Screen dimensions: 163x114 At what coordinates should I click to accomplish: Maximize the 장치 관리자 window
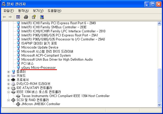pyautogui.click(x=153, y=4)
